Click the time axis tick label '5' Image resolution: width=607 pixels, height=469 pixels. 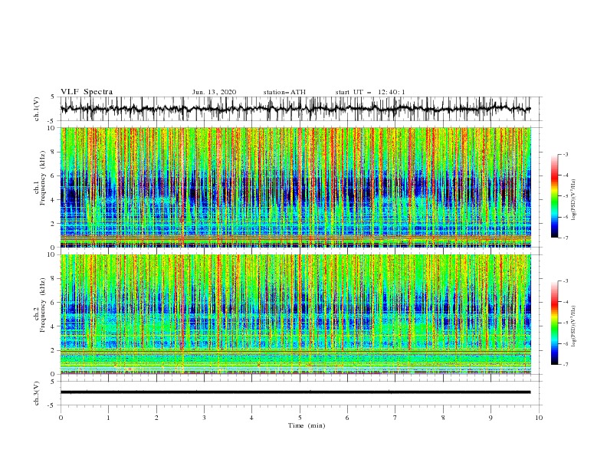(300, 418)
